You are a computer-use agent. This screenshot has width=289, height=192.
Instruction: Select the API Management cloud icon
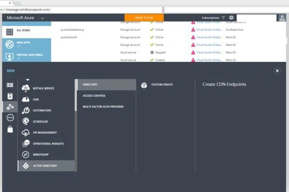(26, 132)
